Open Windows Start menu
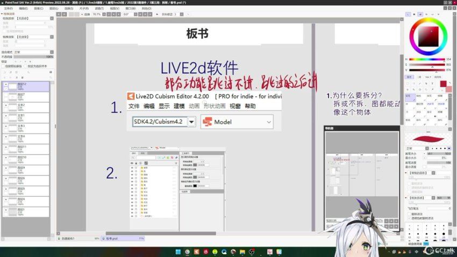This screenshot has width=457, height=257. pos(178,252)
